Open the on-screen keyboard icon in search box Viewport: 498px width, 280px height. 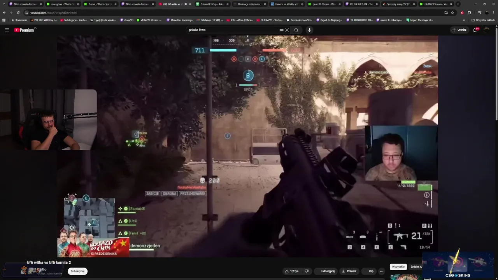click(x=281, y=30)
